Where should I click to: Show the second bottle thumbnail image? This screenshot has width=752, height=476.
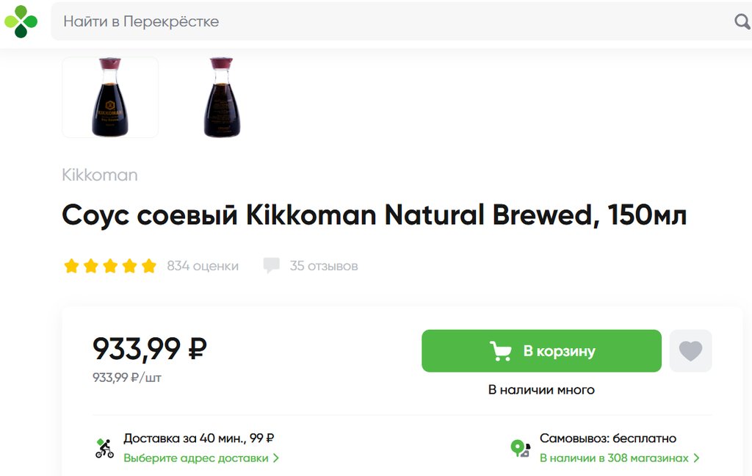(221, 97)
